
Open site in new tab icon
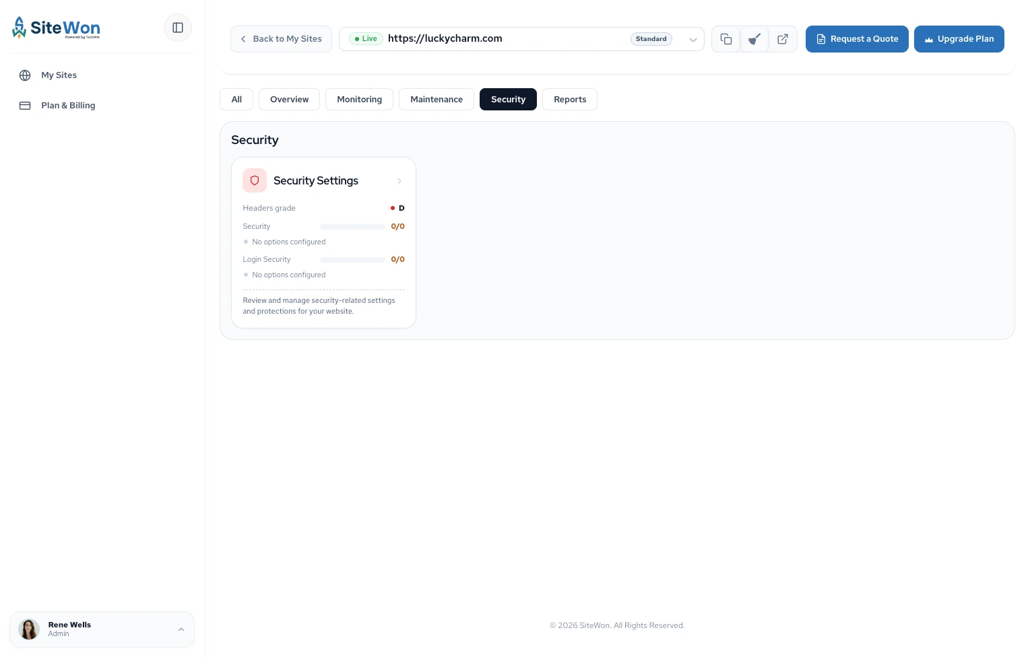click(783, 39)
